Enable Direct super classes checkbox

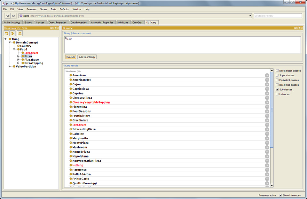277,71
